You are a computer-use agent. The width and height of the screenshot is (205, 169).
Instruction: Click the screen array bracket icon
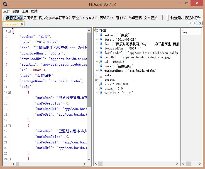click(101, 79)
